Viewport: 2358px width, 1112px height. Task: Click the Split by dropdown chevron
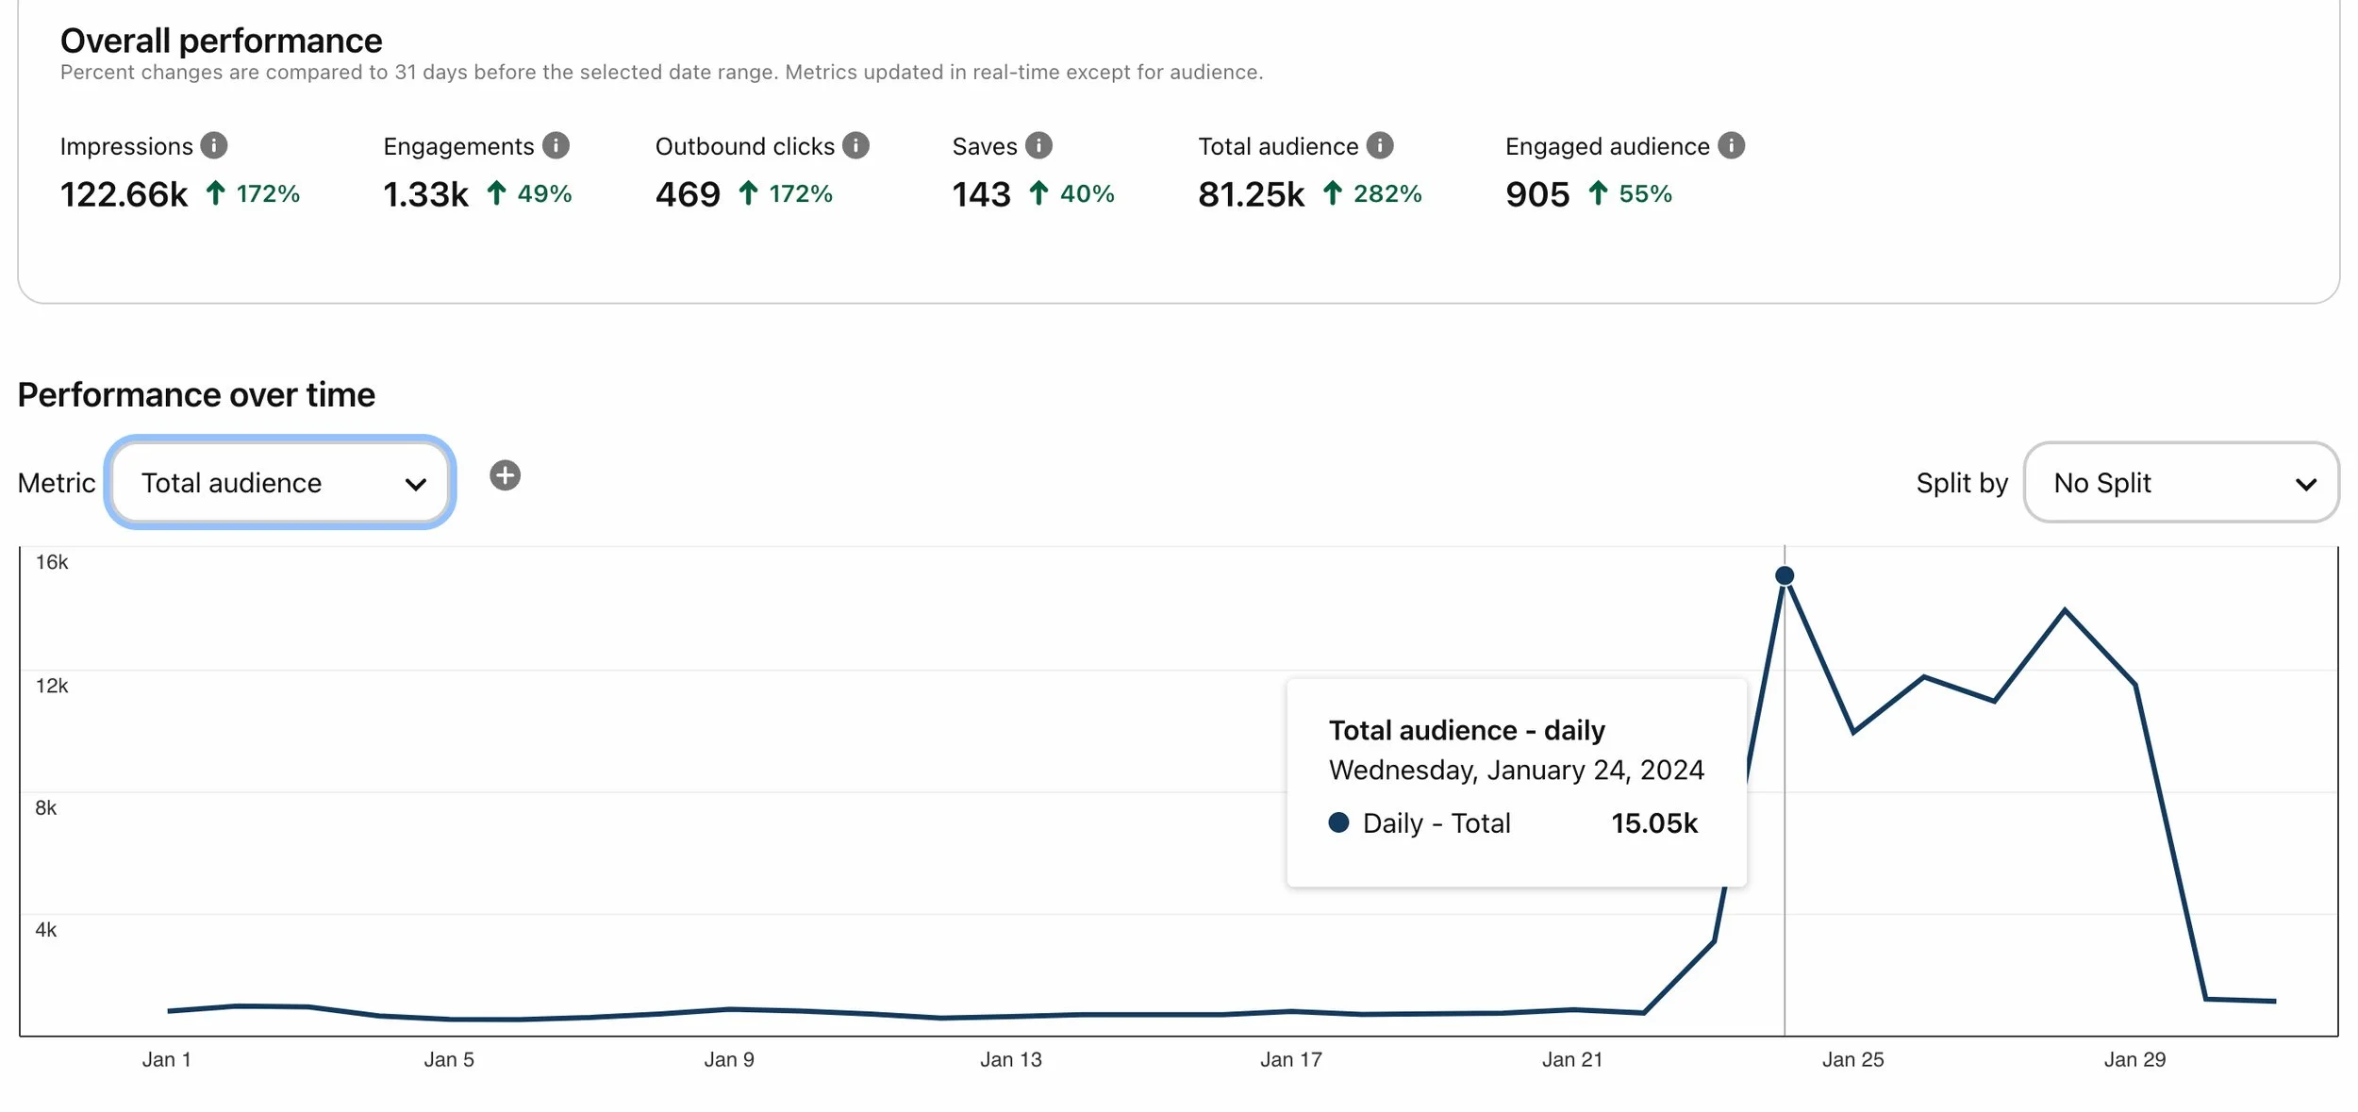[2306, 485]
